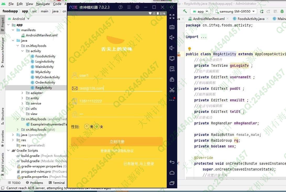Image resolution: width=286 pixels, height=192 pixels.
Task: Expand the entity package
Action: 23,98
